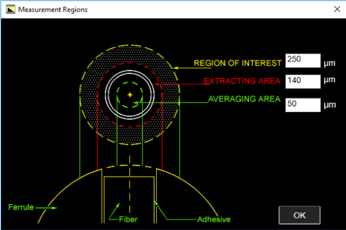Confirm with the OK button
The height and width of the screenshot is (230, 346).
pos(299,215)
